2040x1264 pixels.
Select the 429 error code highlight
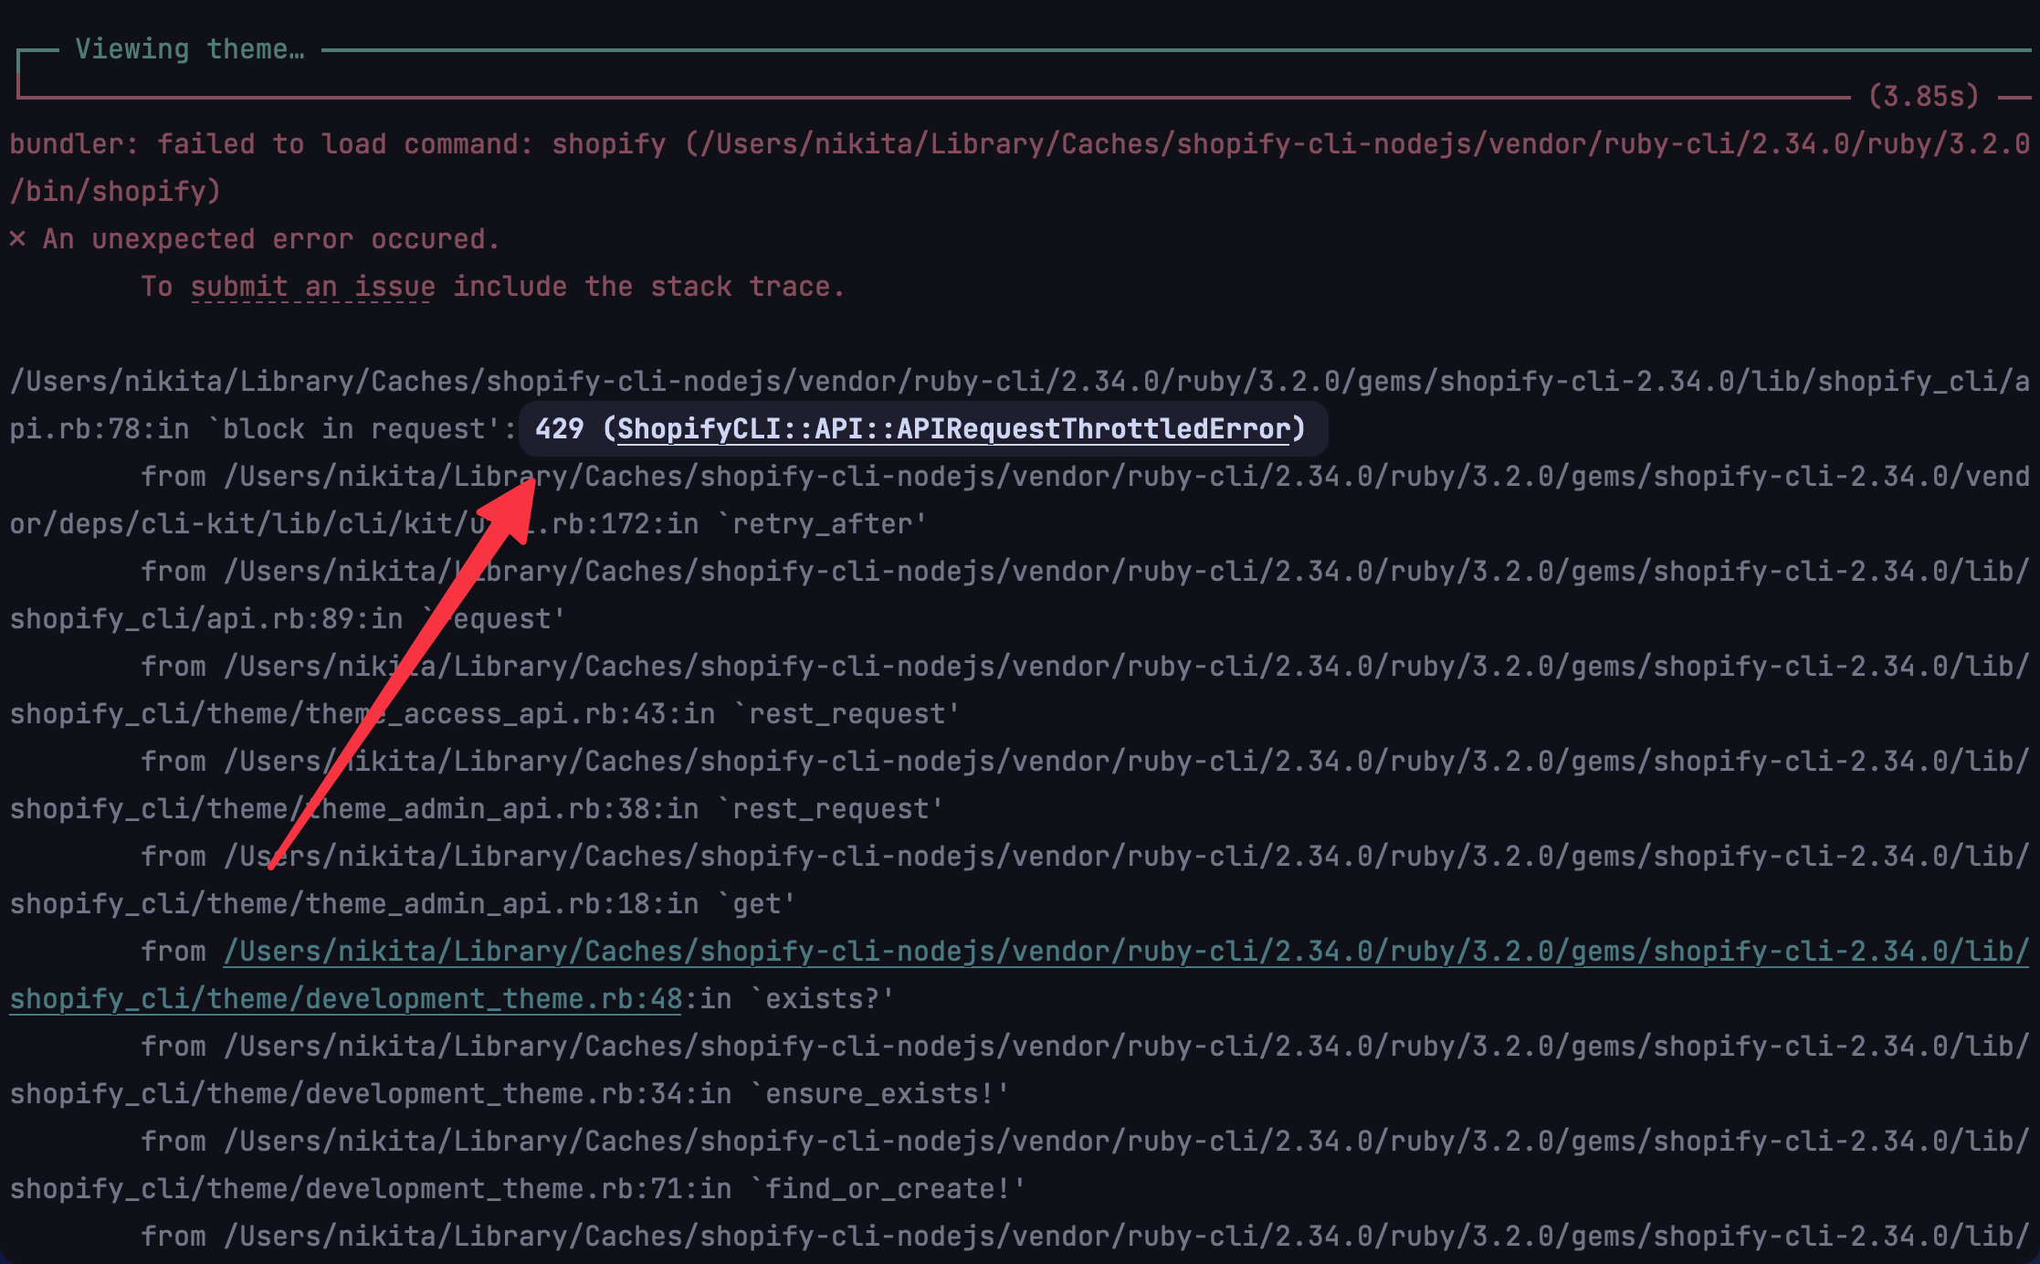tap(558, 428)
